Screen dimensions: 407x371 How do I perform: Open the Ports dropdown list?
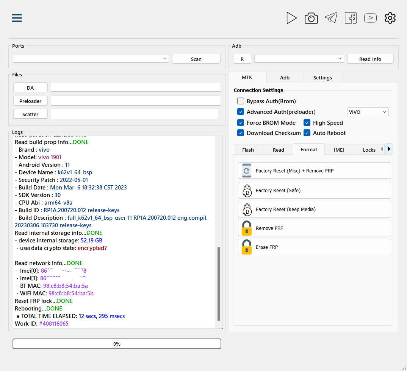click(x=91, y=59)
